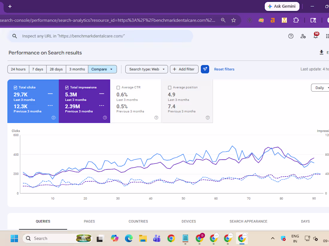Show hidden system tray icons chevron

272,238
